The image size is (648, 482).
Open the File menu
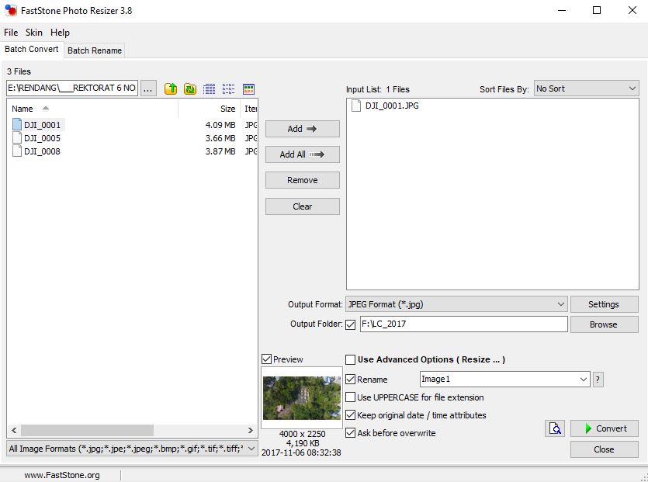pyautogui.click(x=11, y=33)
